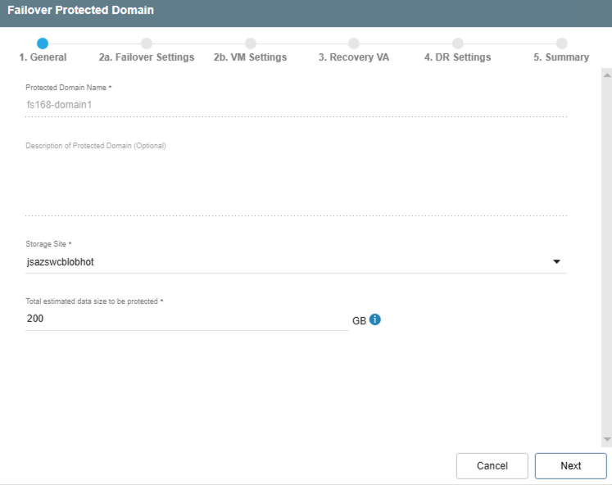Viewport: 612px width, 485px height.
Task: Focus the Description of Protected Domain box
Action: [295, 182]
